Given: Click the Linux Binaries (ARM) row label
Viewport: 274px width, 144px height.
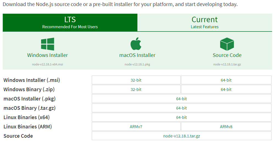Looking at the screenshot, I should pos(27,126).
